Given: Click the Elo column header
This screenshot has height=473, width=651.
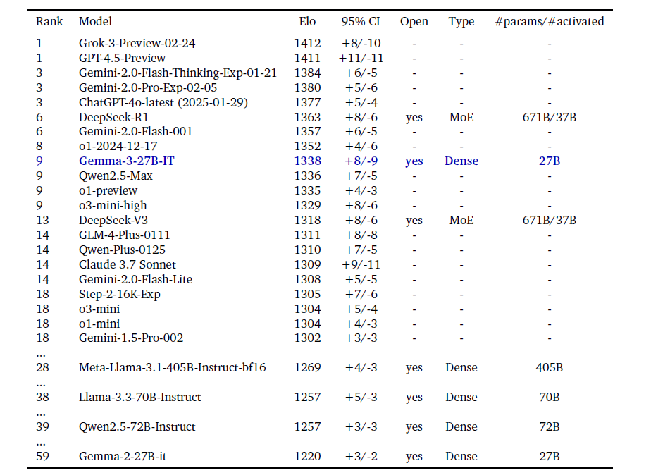Looking at the screenshot, I should tap(307, 21).
